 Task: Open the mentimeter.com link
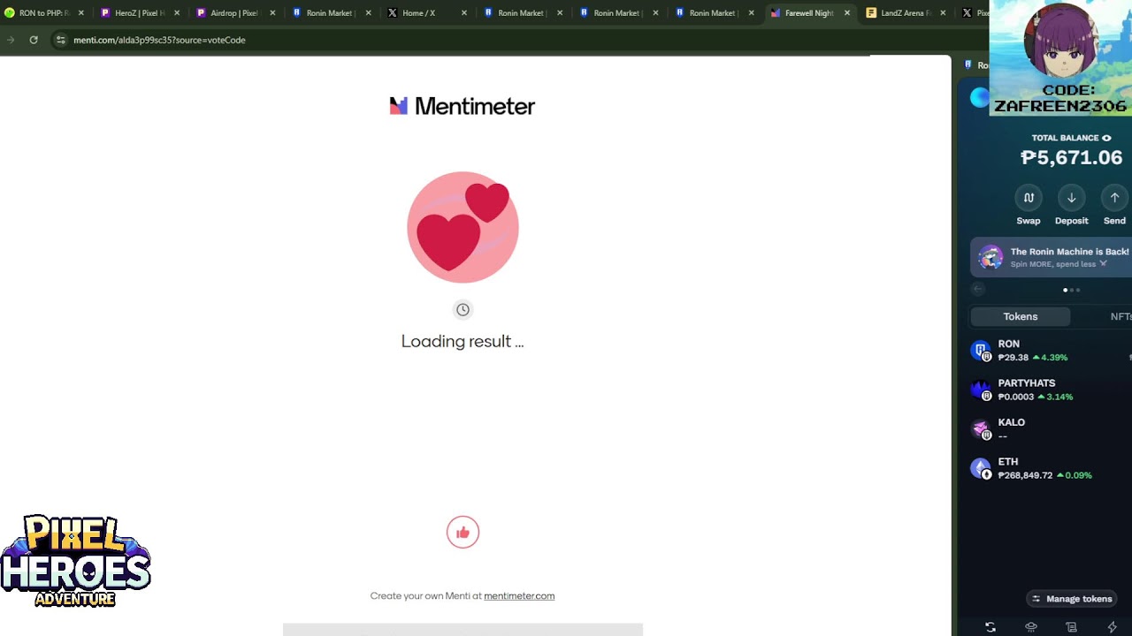(519, 596)
